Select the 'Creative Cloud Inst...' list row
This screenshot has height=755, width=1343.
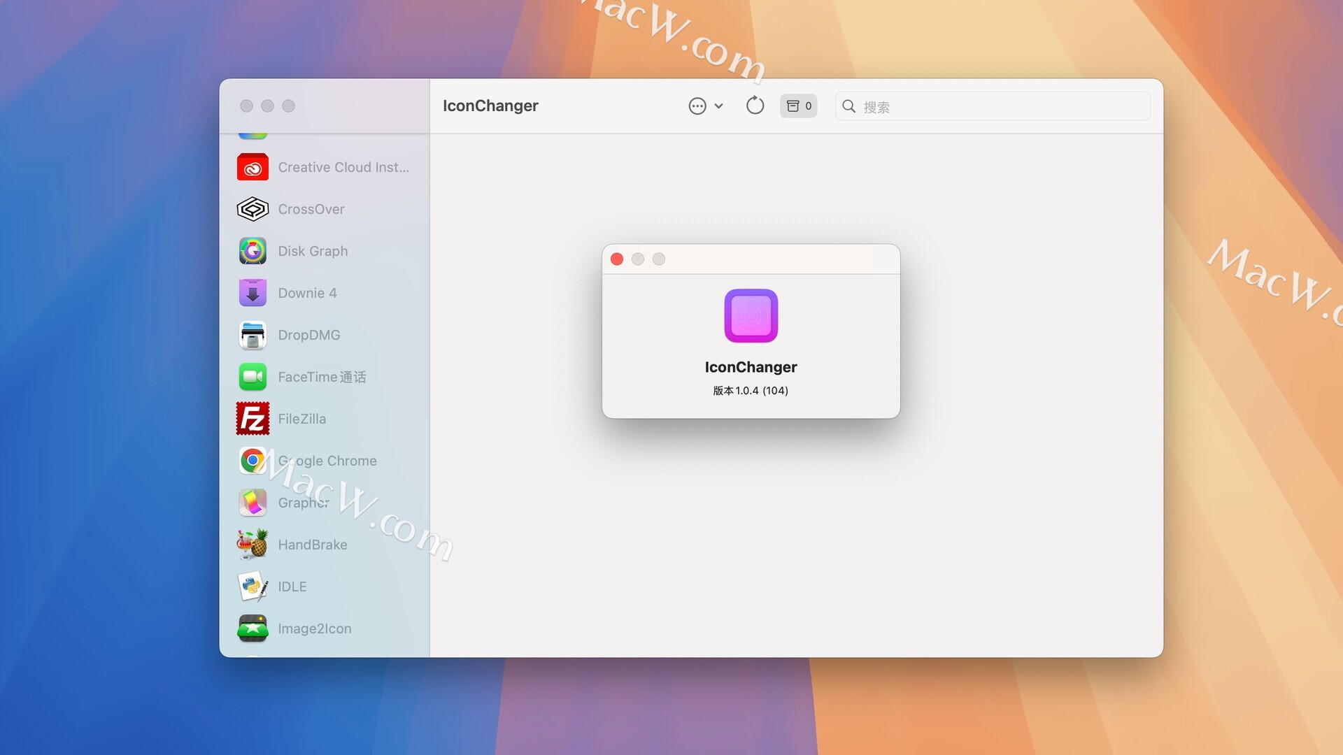325,167
